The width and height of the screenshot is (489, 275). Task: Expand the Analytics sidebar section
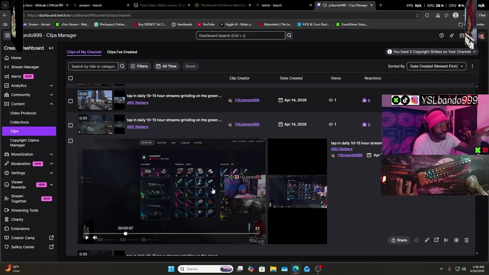51,86
